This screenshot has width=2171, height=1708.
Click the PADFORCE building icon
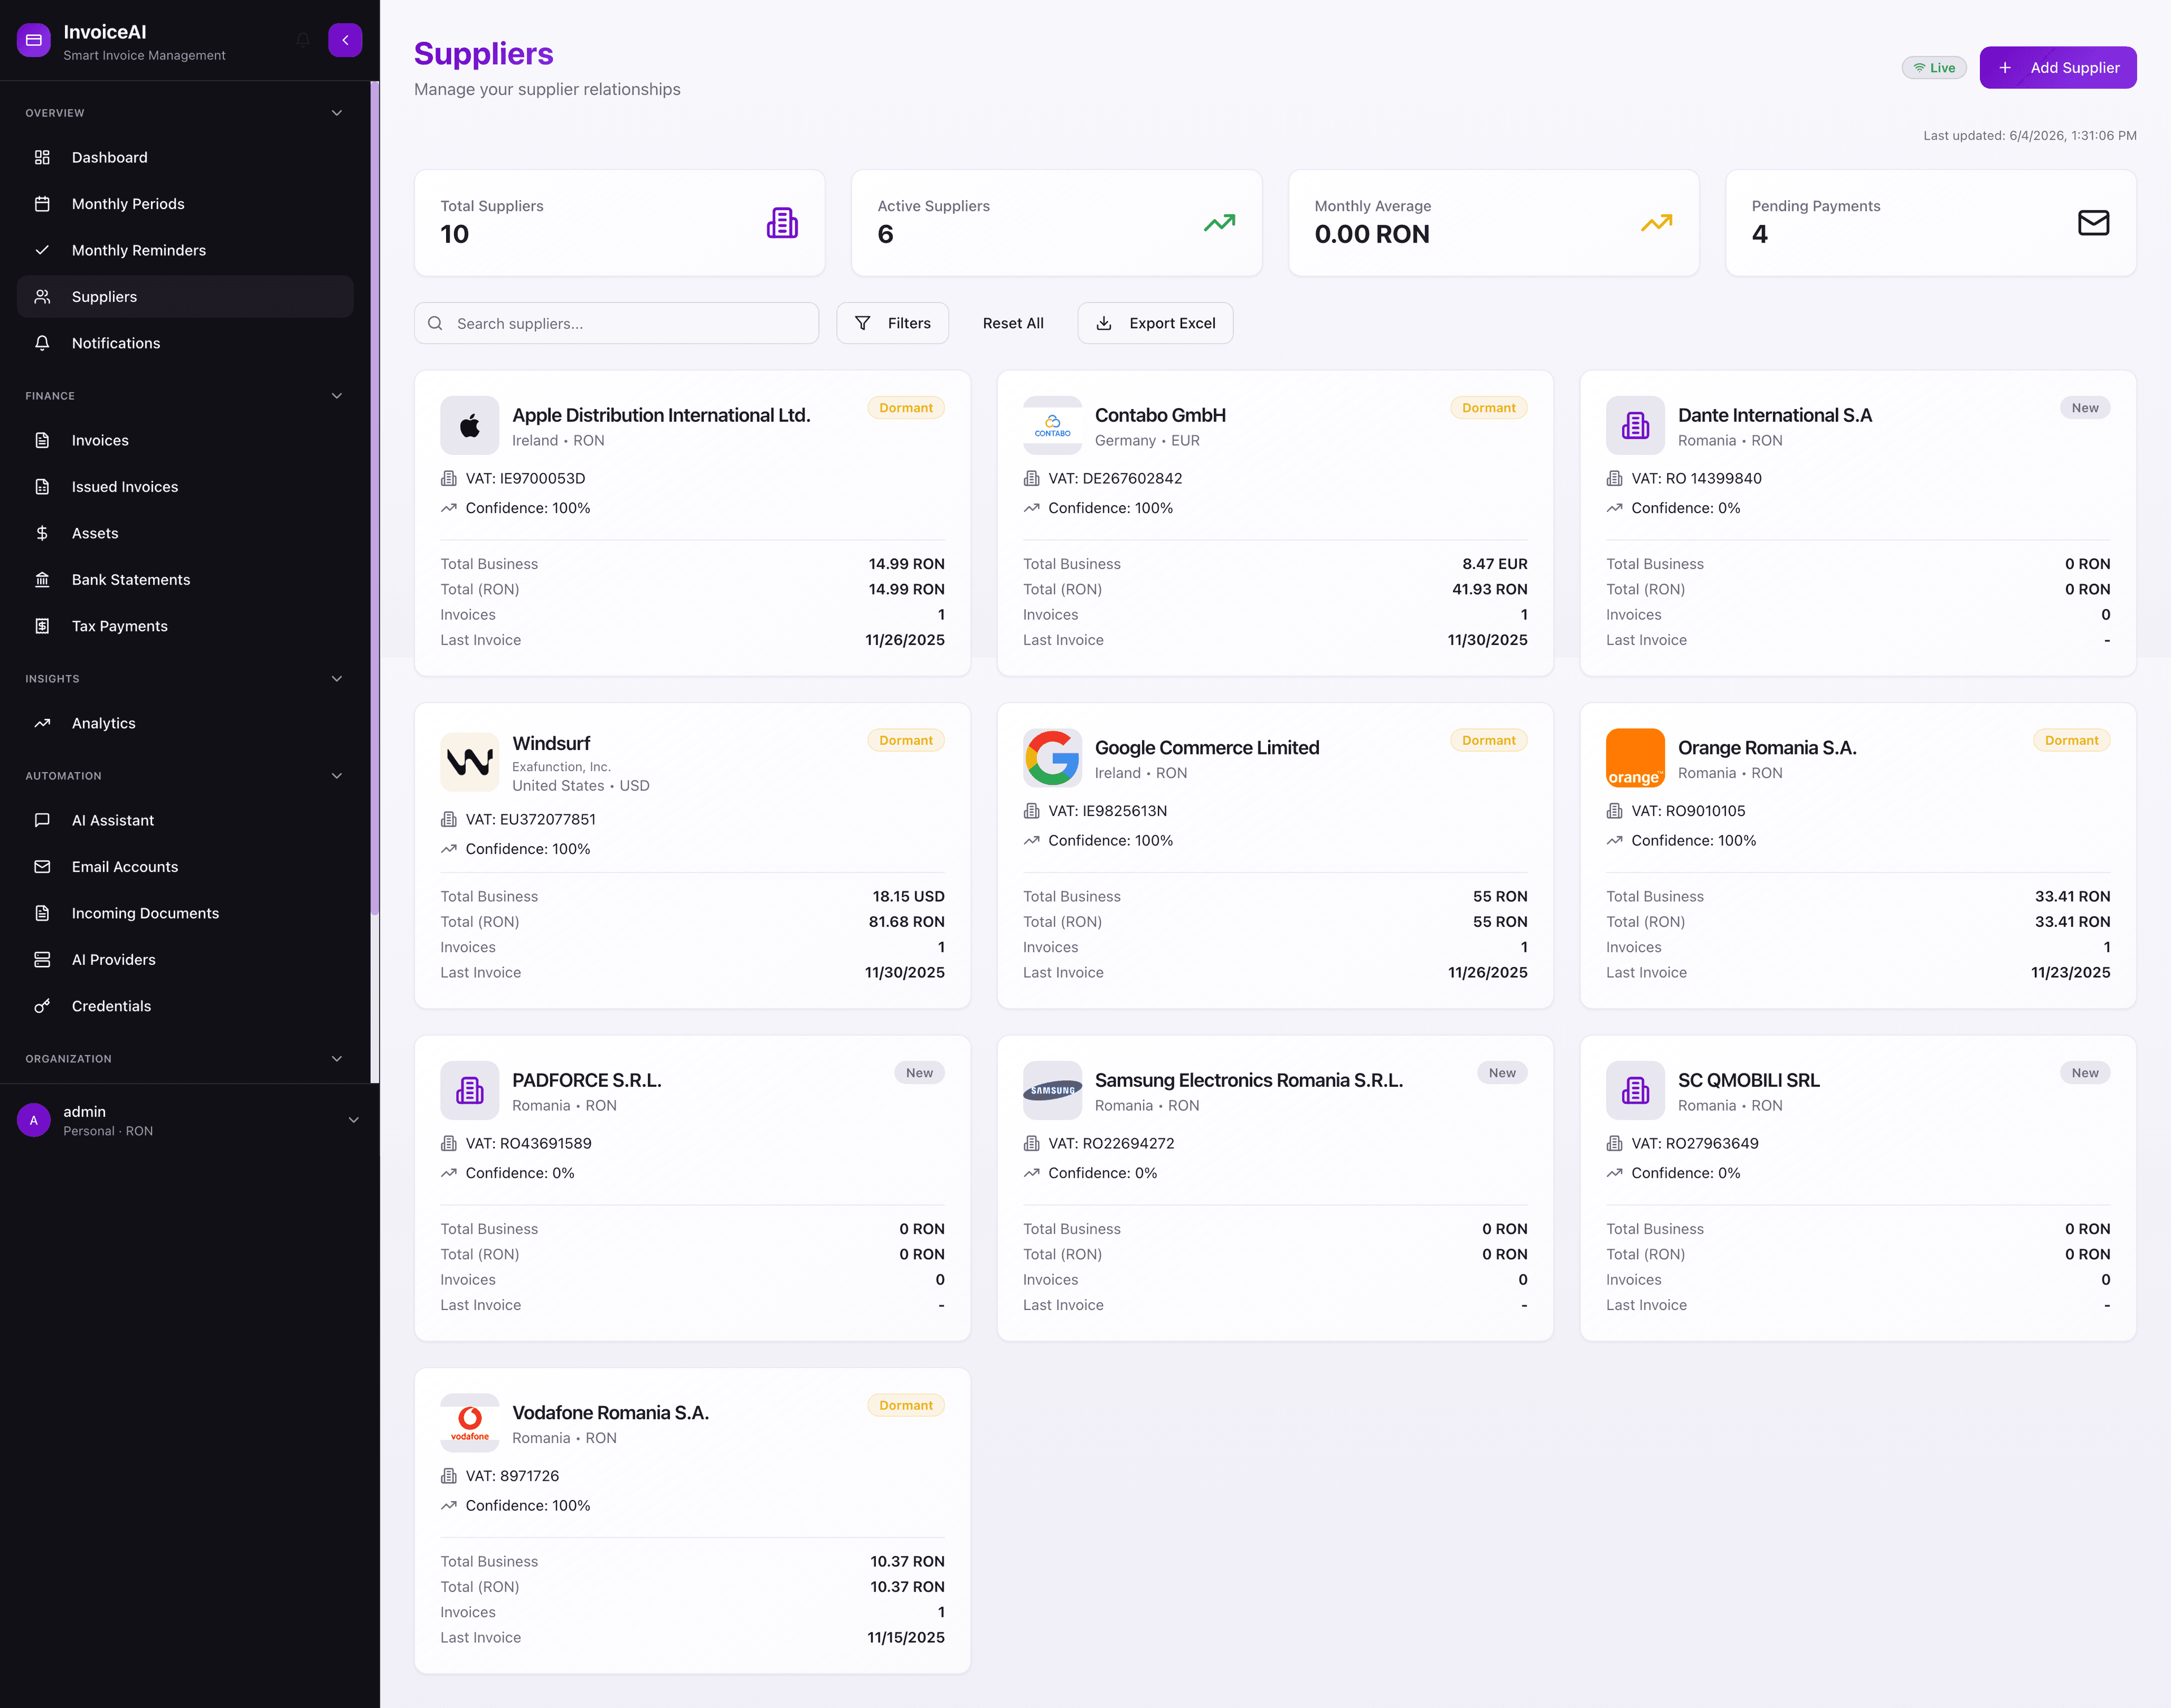(469, 1090)
